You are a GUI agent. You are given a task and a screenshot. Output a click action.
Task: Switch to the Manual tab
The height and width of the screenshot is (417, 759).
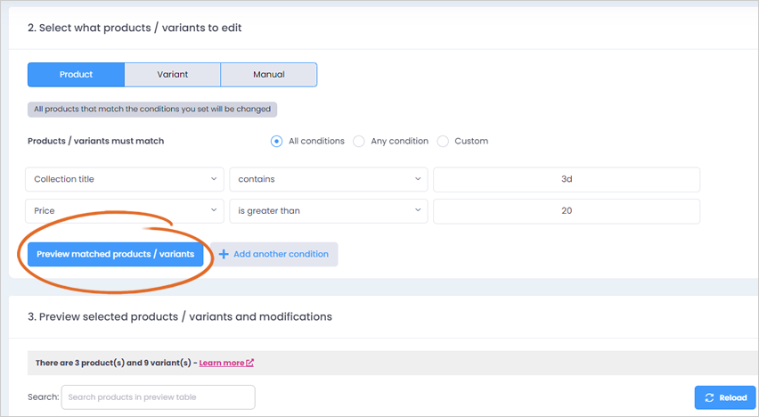269,75
